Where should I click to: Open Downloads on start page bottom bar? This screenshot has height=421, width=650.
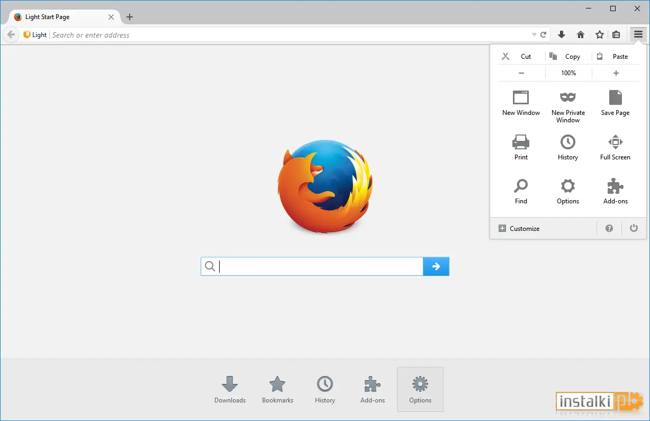coord(230,390)
